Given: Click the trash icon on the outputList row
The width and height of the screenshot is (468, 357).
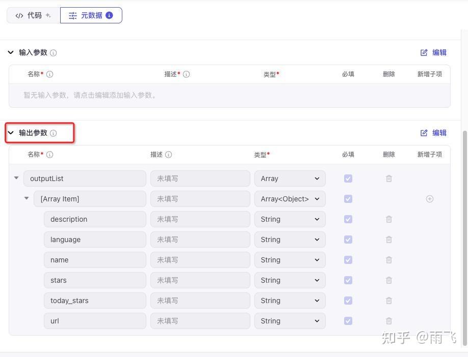Looking at the screenshot, I should pyautogui.click(x=389, y=178).
